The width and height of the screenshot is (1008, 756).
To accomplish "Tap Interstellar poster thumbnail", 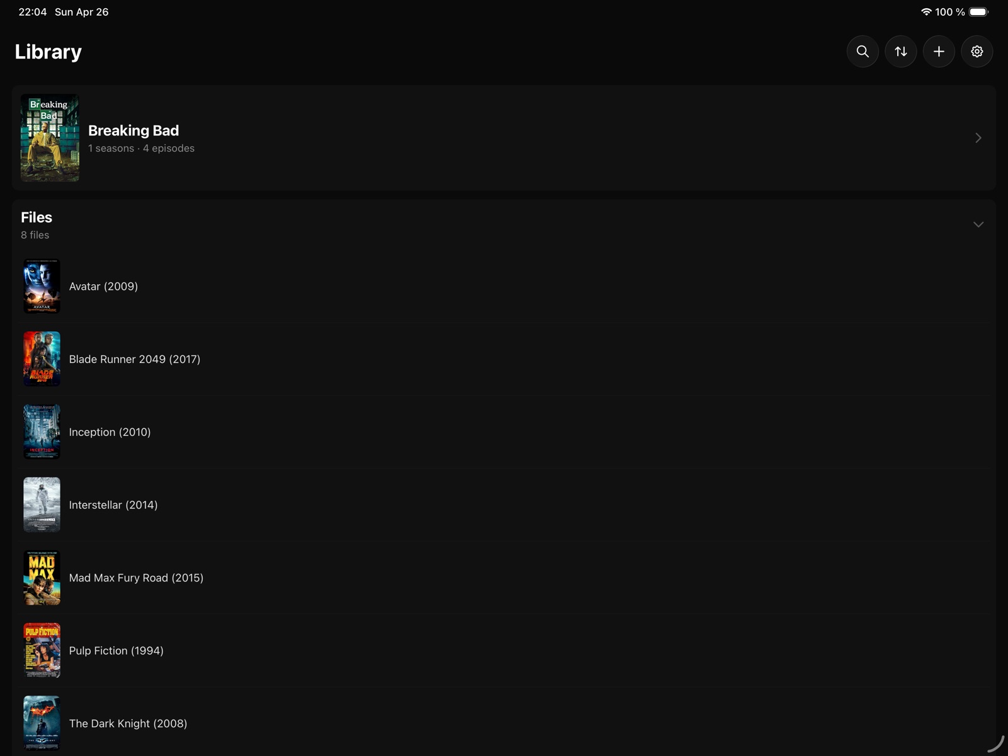I will coord(42,505).
